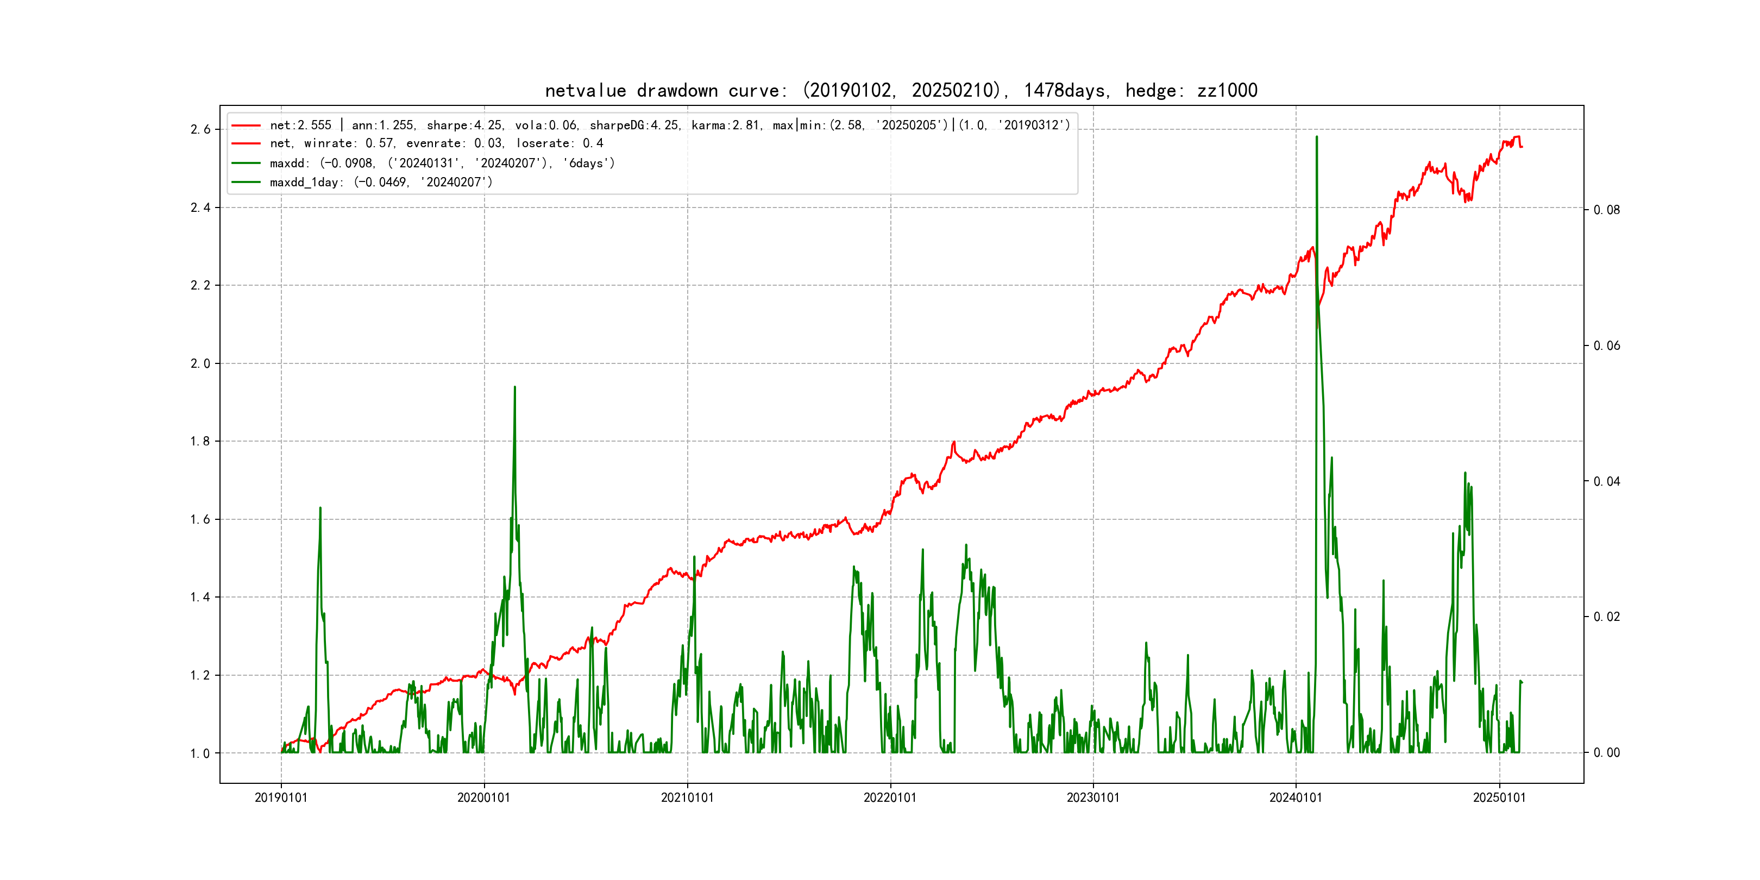Click the green maxdd legend line sample
This screenshot has height=880, width=1760.
(x=246, y=164)
